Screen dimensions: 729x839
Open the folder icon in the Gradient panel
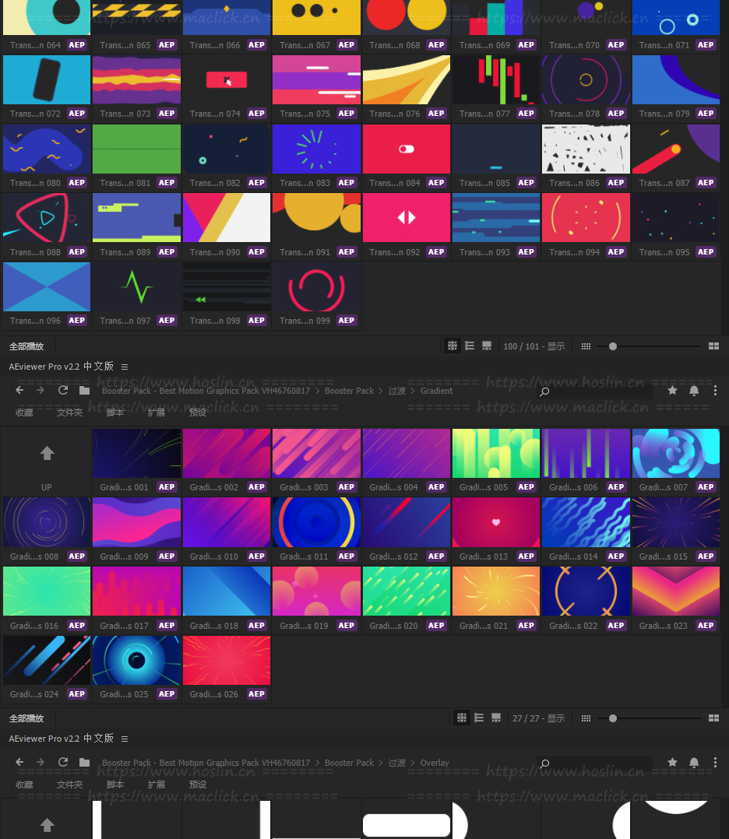tap(84, 390)
